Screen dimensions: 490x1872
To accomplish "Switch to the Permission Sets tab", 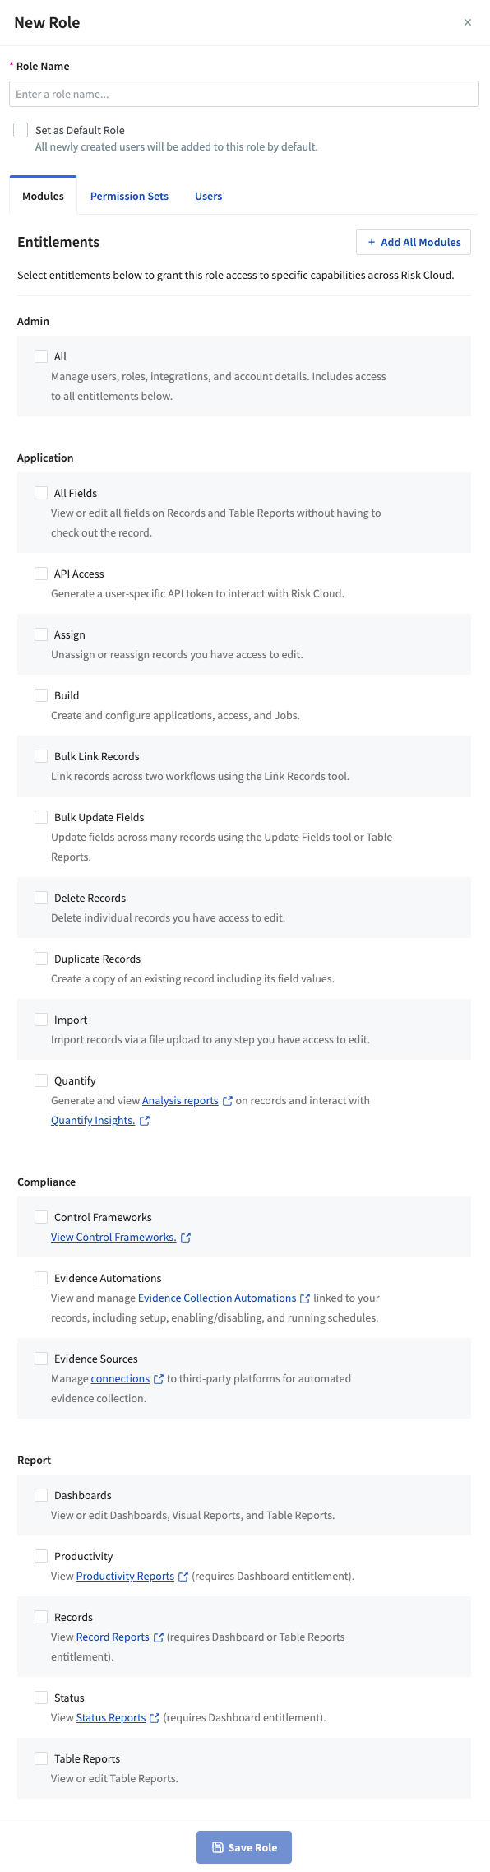I will tap(129, 197).
